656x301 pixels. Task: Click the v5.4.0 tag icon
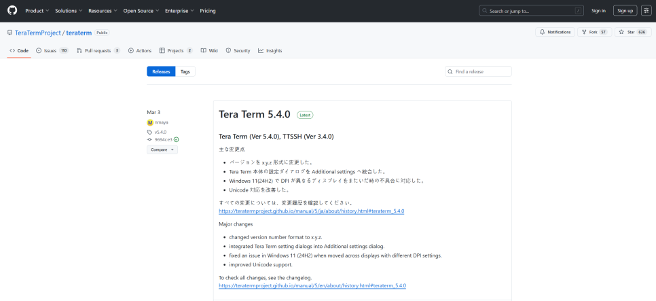[x=150, y=132]
